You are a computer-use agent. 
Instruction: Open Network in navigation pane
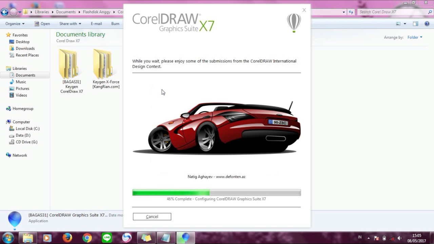click(x=20, y=155)
